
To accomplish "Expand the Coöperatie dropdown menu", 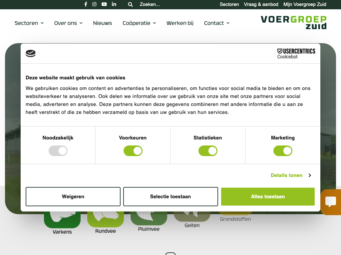I will click(x=140, y=23).
